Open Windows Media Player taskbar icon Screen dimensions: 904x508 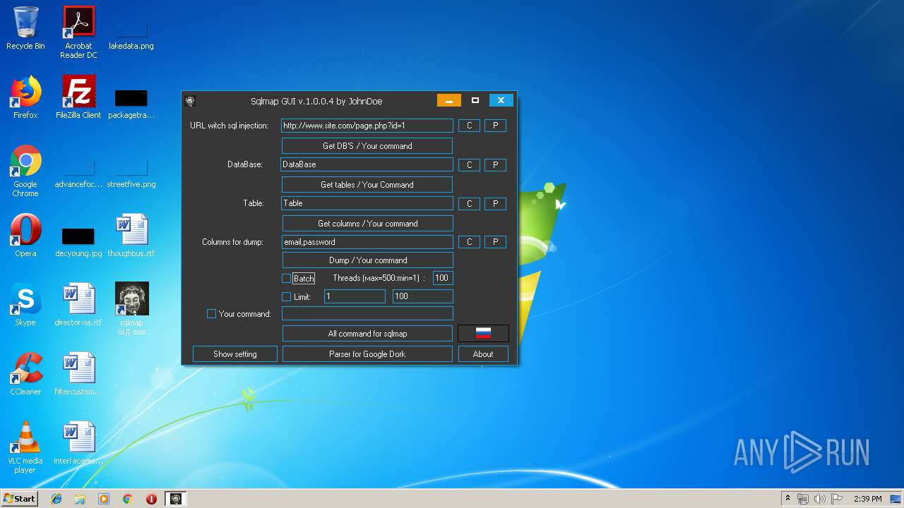tap(104, 499)
